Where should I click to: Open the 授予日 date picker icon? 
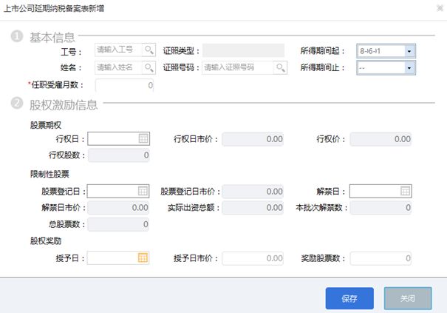143,258
